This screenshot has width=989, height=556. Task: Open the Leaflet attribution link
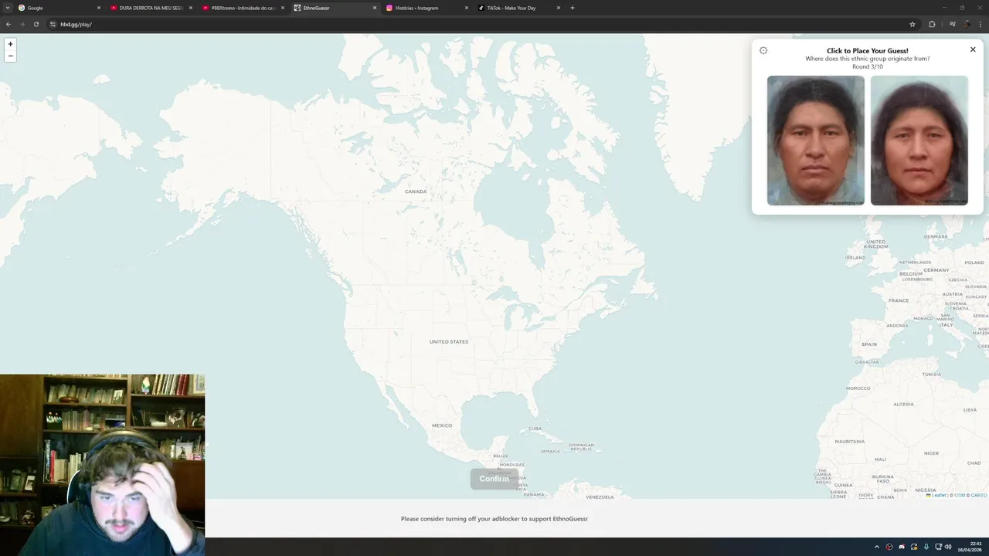pyautogui.click(x=937, y=495)
